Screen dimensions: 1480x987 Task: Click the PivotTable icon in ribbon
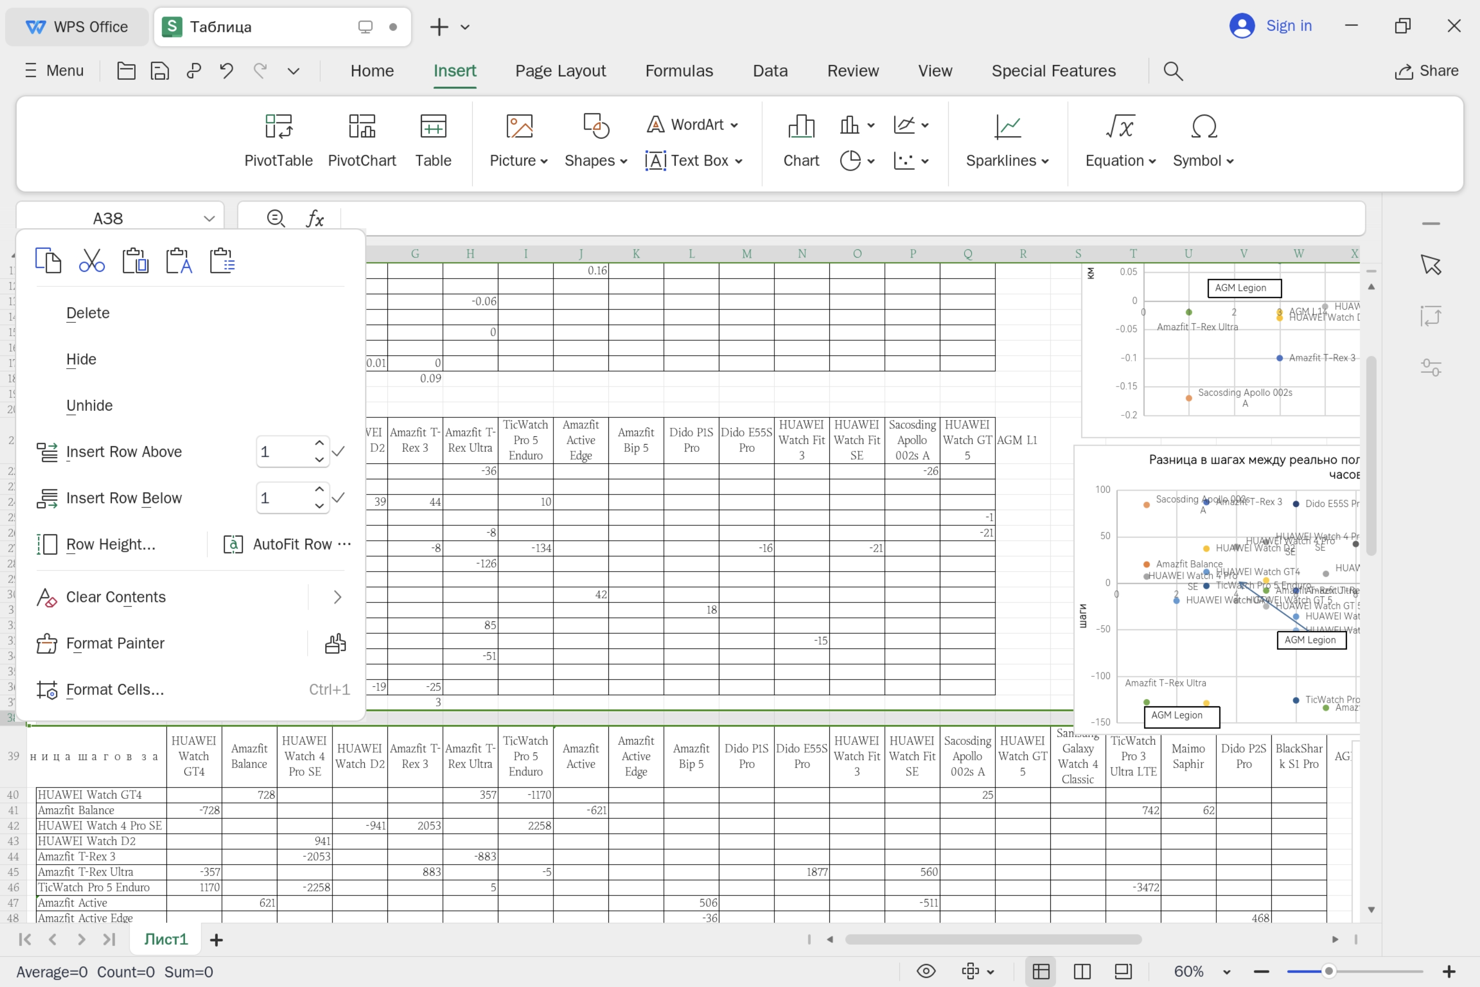[278, 126]
